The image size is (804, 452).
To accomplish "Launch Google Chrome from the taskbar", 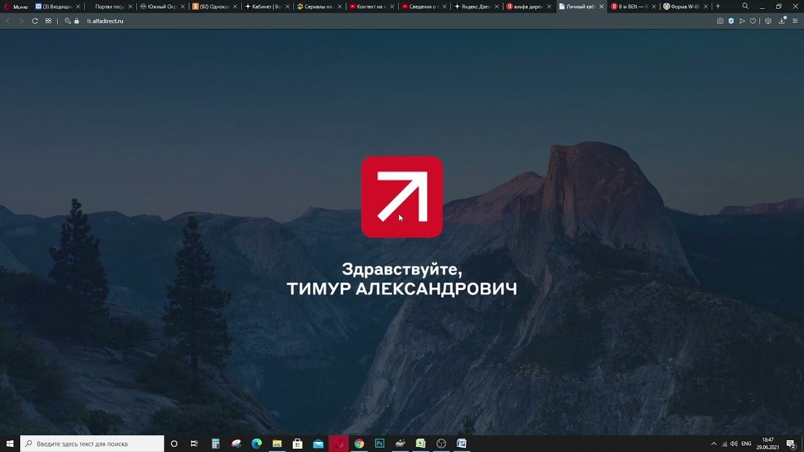I will (x=359, y=443).
